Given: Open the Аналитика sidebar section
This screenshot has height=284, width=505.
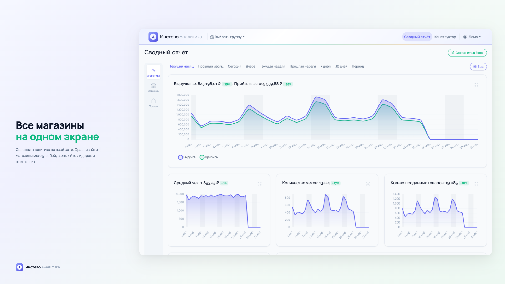Looking at the screenshot, I should (153, 72).
